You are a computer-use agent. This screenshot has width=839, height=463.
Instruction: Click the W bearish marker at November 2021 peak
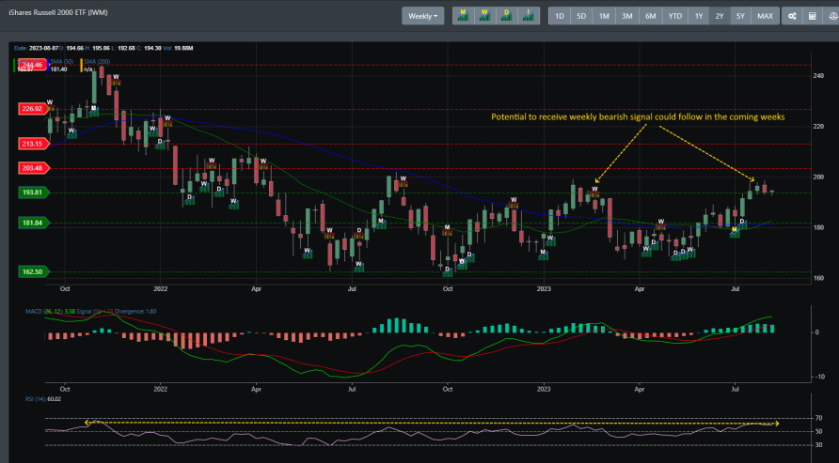click(116, 80)
